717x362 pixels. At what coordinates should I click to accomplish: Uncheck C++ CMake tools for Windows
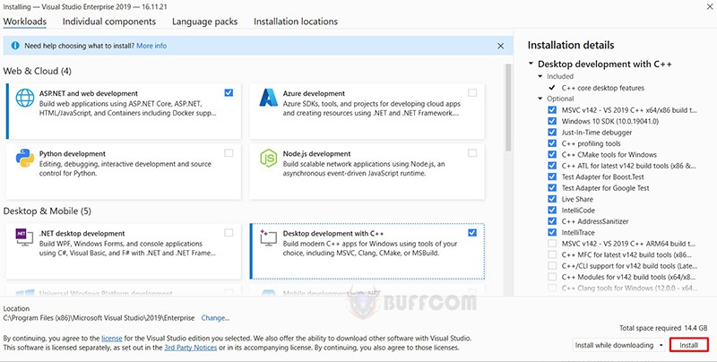pos(552,154)
